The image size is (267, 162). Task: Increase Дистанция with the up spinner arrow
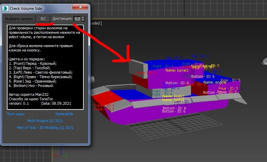pos(83,18)
